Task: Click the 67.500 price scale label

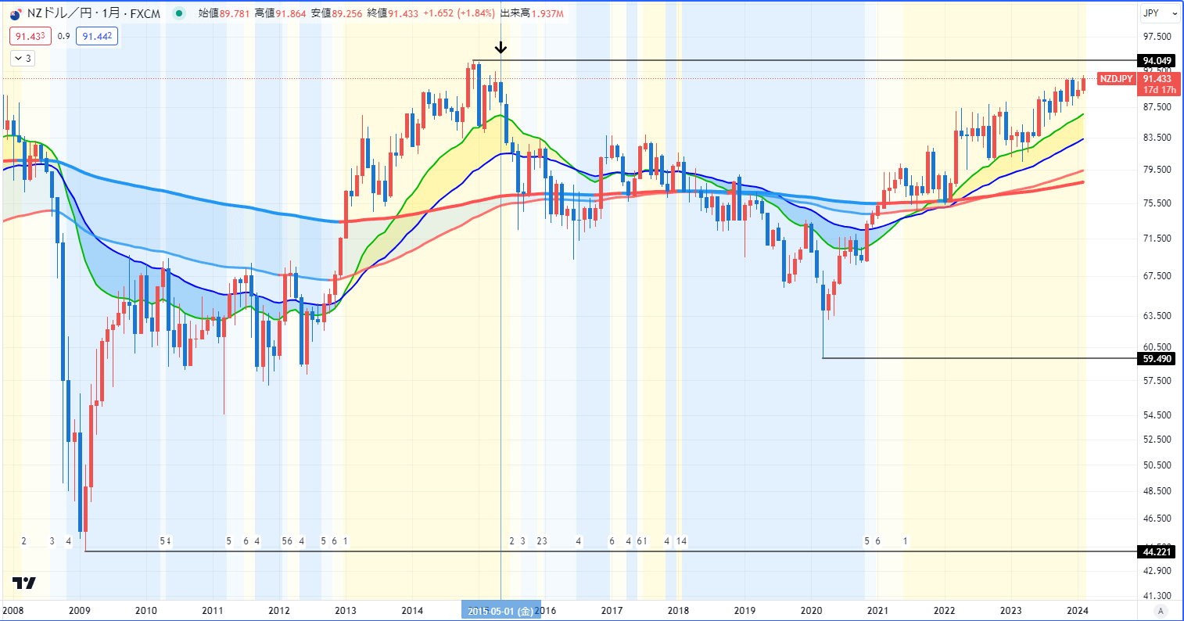Action: pos(1157,276)
